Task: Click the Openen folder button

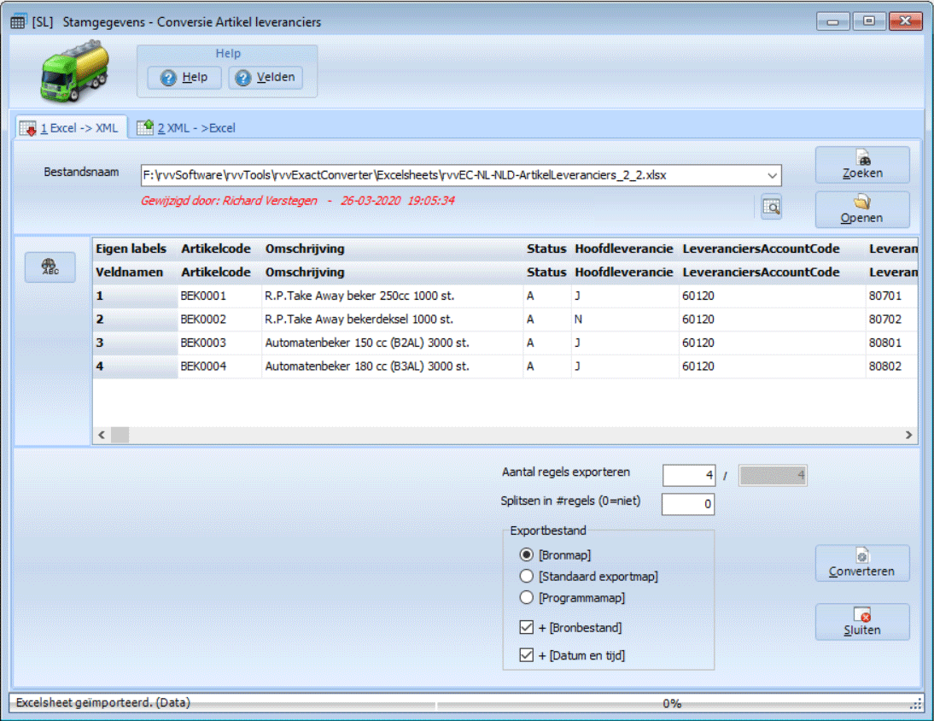Action: tap(861, 210)
